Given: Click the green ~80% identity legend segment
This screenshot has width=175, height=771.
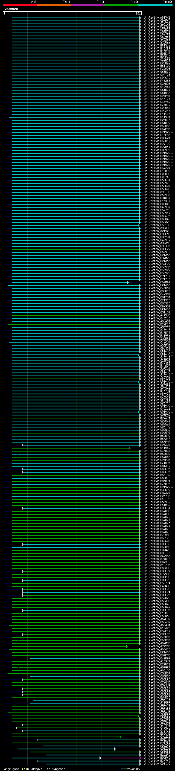Looking at the screenshot, I should (x=121, y=5).
